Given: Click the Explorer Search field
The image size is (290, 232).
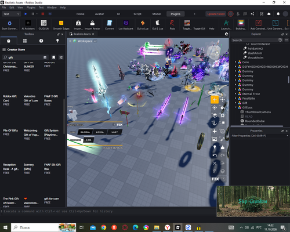Looking at the screenshot, I should pyautogui.click(x=255, y=40).
